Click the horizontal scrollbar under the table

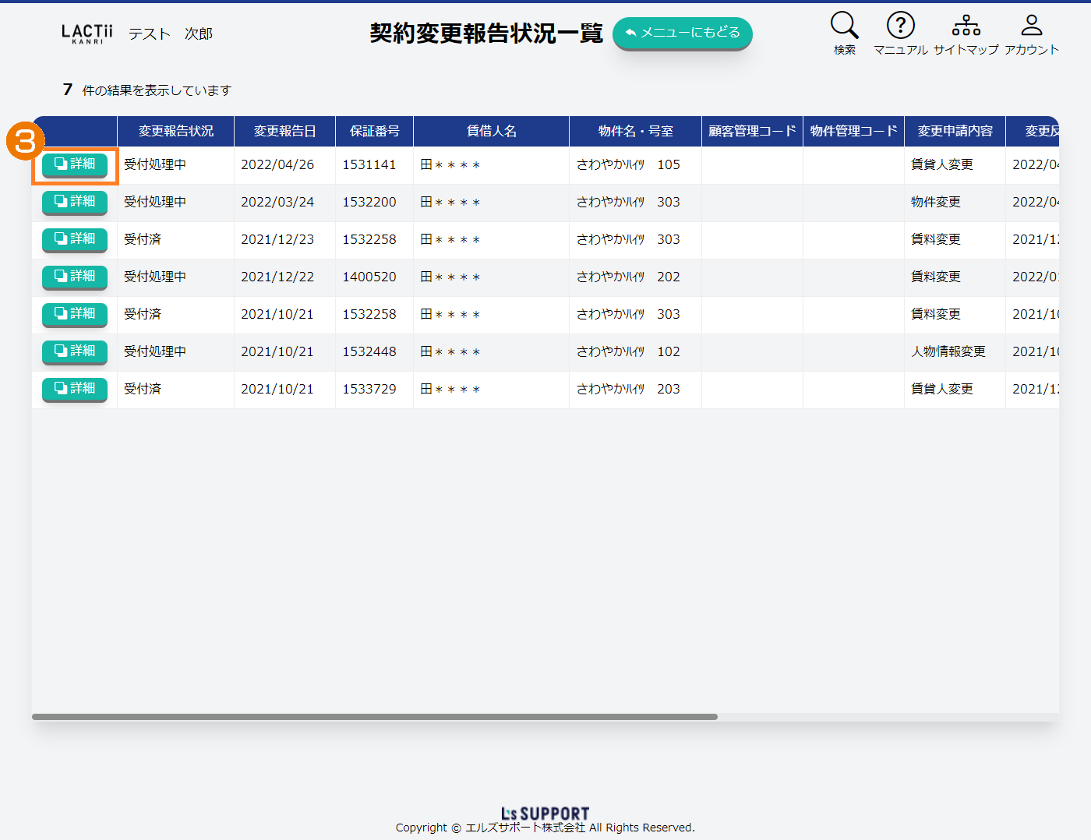374,717
